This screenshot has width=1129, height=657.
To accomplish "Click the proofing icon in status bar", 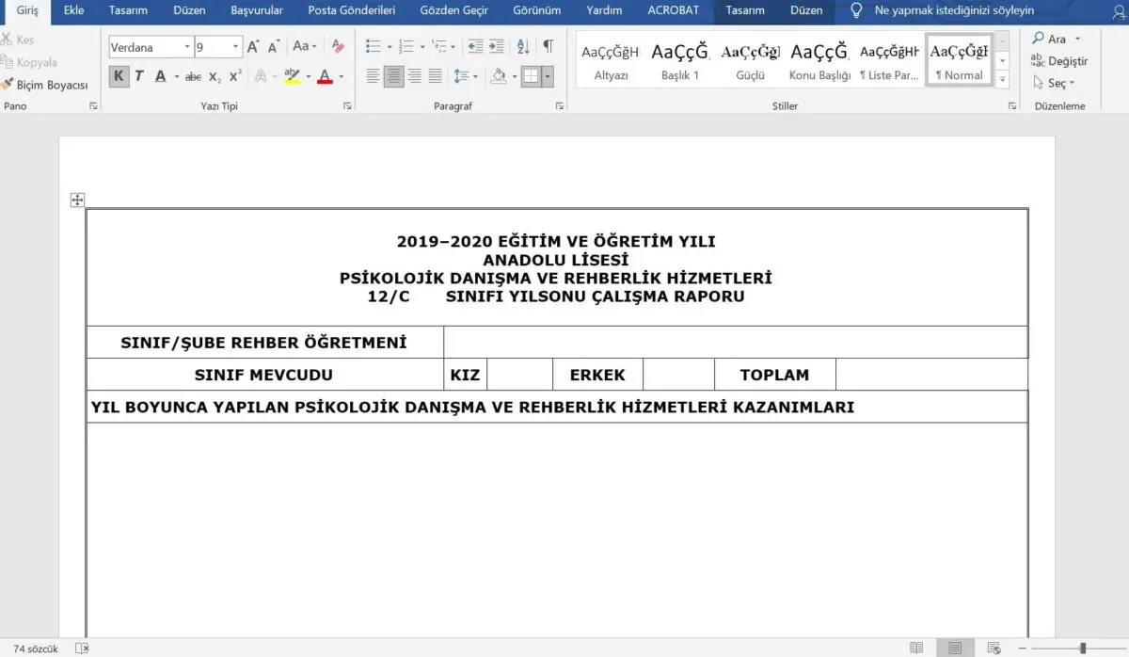I will tap(82, 649).
